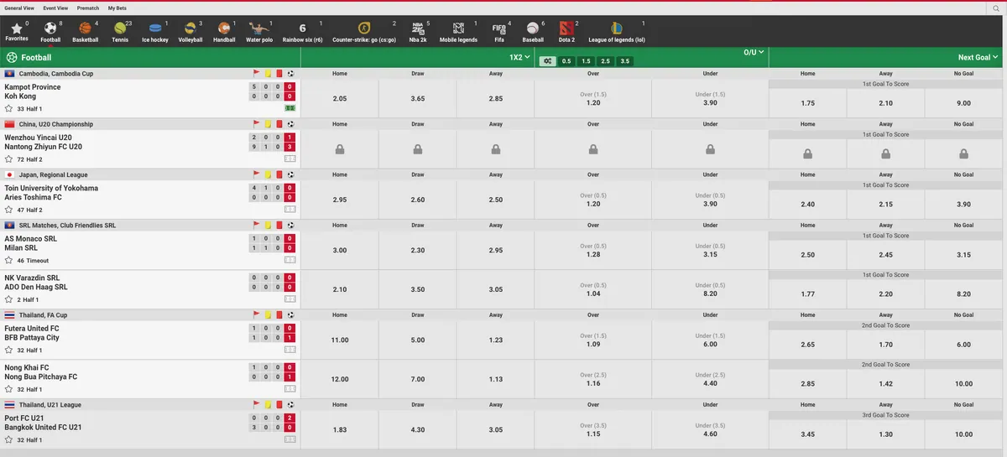
Task: Select the Football sport icon in the sports bar
Action: pyautogui.click(x=50, y=32)
